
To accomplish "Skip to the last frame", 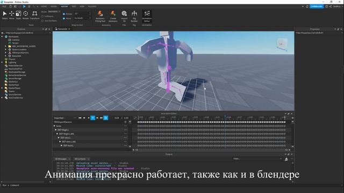I will pyautogui.click(x=101, y=118).
